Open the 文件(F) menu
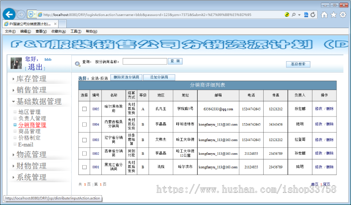 tap(10, 31)
